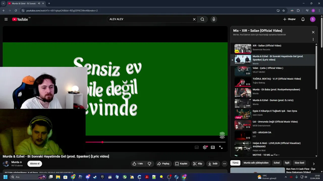
Task: Subscribe with the Abone ol button
Action: 35,164
